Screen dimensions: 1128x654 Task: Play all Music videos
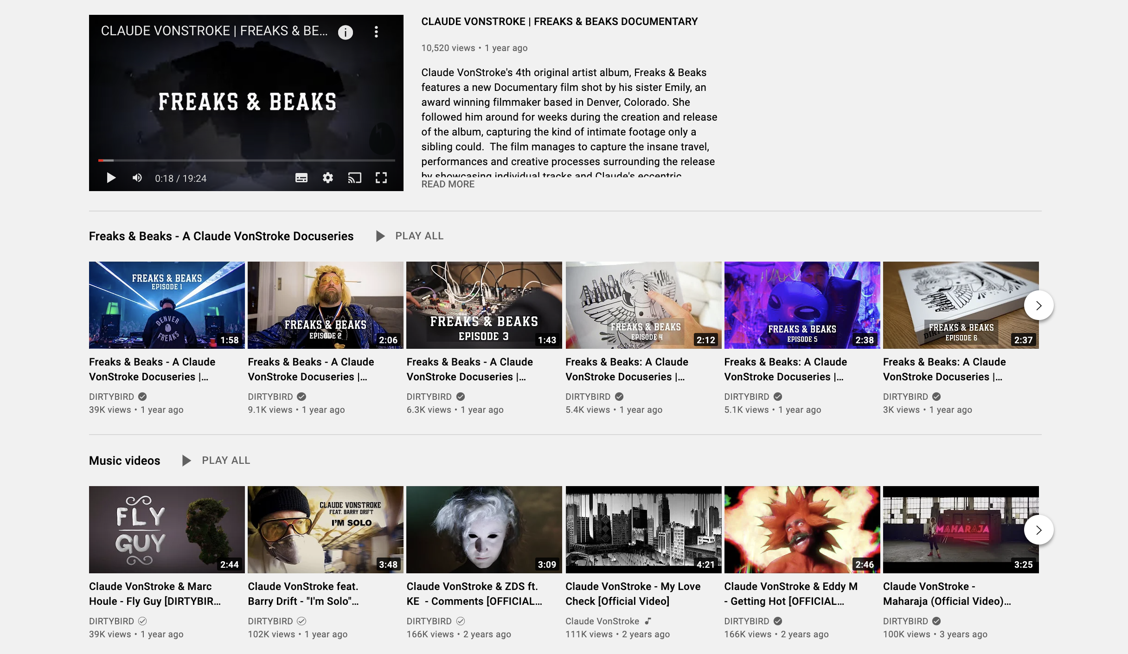click(216, 461)
